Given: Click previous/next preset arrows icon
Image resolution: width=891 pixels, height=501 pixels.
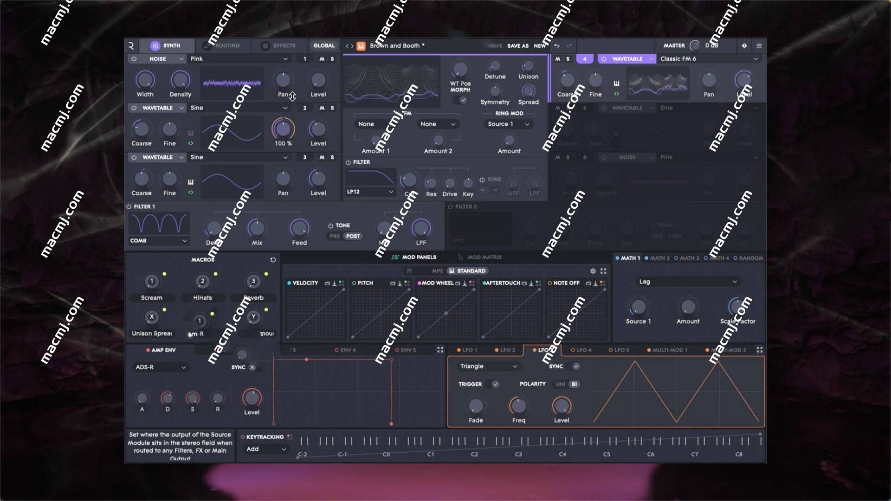Looking at the screenshot, I should click(x=349, y=46).
